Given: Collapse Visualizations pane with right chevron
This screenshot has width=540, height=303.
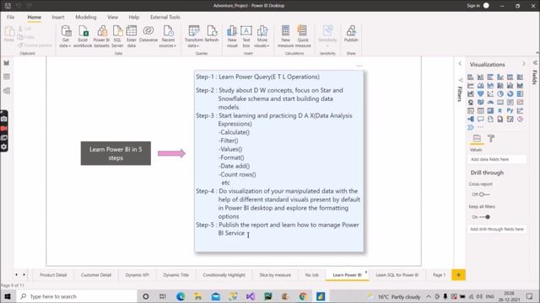Looking at the screenshot, I should (523, 64).
